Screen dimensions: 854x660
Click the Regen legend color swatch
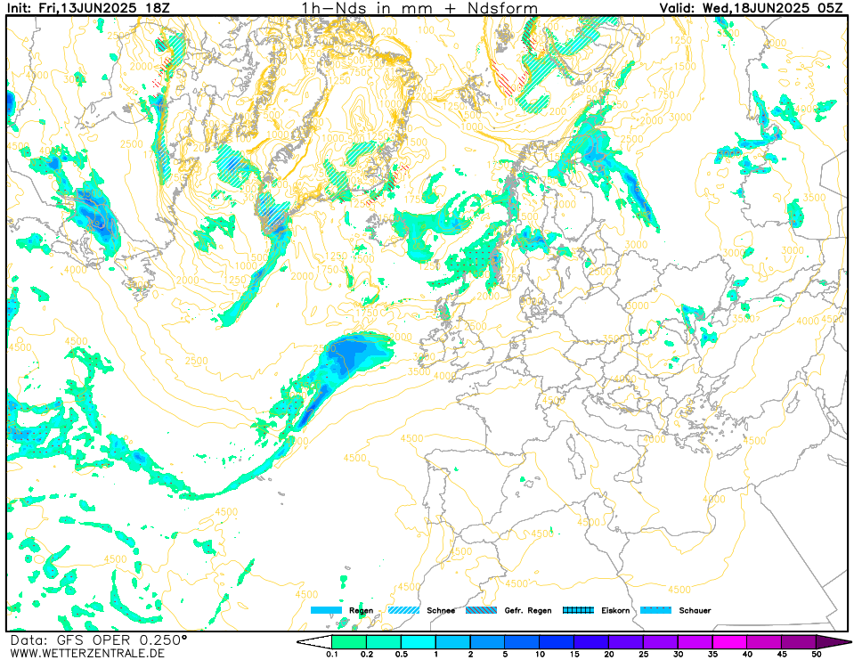[x=326, y=610]
